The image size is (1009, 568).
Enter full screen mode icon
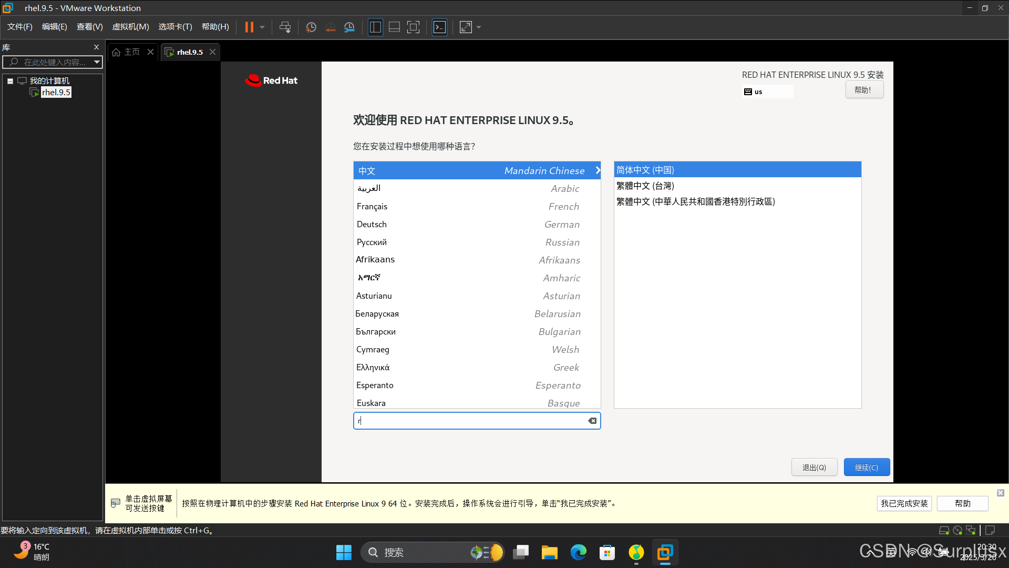click(414, 27)
